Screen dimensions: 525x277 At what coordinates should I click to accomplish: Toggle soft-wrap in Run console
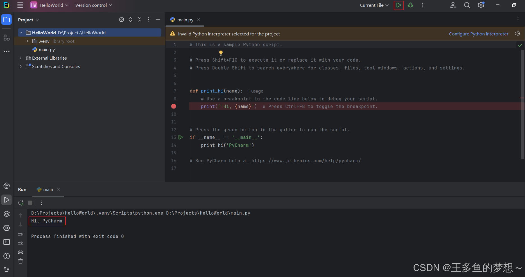[21, 234]
